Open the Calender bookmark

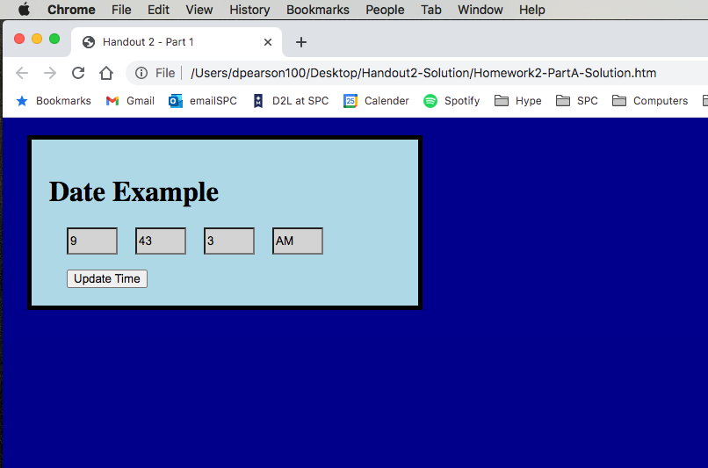tap(387, 101)
